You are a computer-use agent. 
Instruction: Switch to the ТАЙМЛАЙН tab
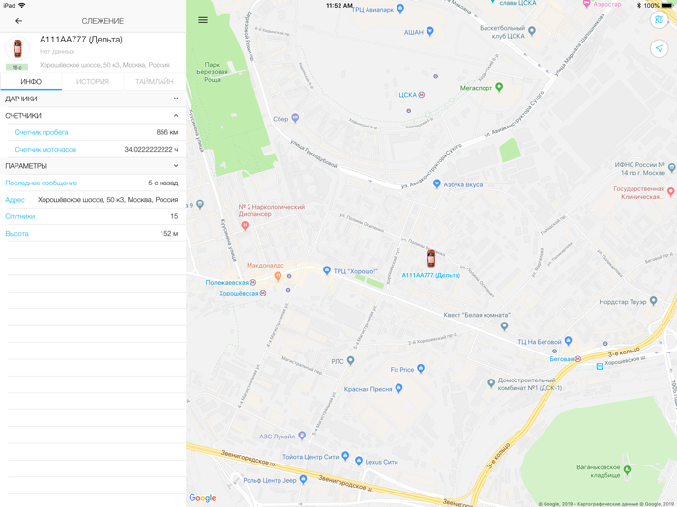point(155,81)
